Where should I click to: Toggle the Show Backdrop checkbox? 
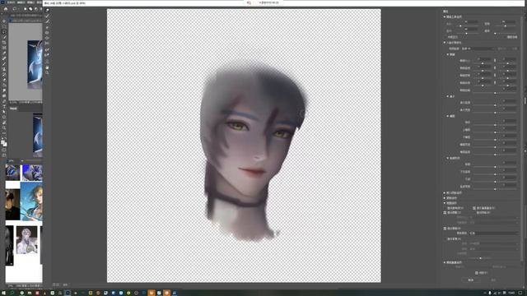click(x=445, y=239)
